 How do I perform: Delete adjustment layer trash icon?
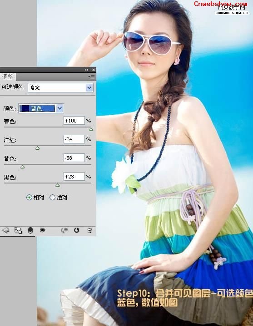pyautogui.click(x=89, y=230)
